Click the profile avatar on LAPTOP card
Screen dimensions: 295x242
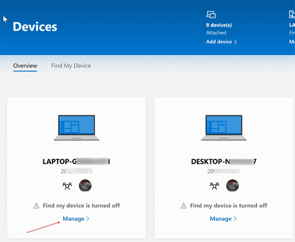(85, 185)
